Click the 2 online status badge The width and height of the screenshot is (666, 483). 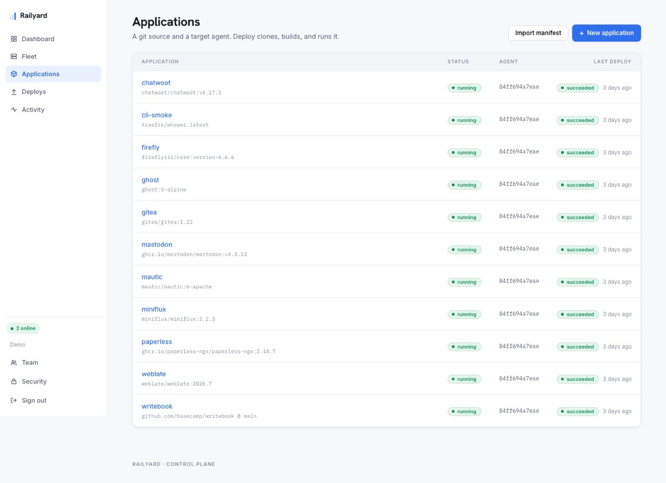tap(23, 328)
